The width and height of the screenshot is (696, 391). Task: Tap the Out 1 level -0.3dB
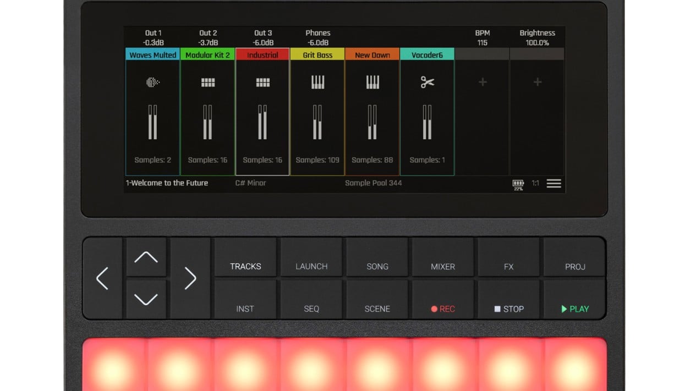[153, 43]
